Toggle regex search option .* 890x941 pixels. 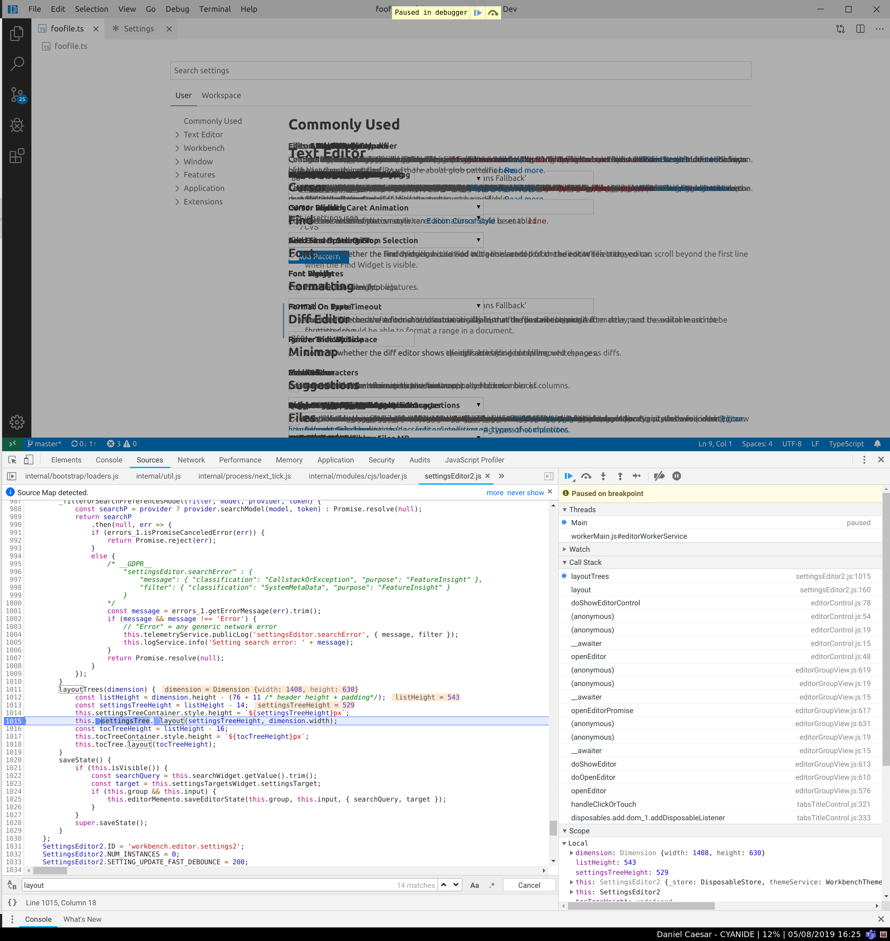click(x=492, y=885)
